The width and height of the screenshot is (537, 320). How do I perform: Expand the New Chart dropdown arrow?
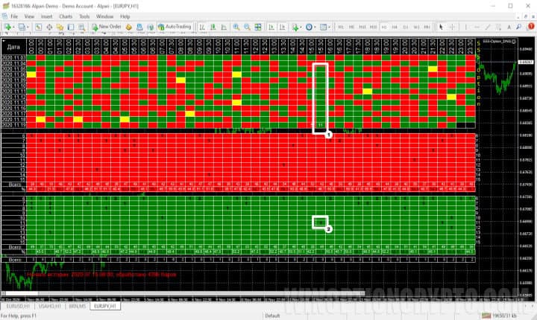(x=14, y=27)
